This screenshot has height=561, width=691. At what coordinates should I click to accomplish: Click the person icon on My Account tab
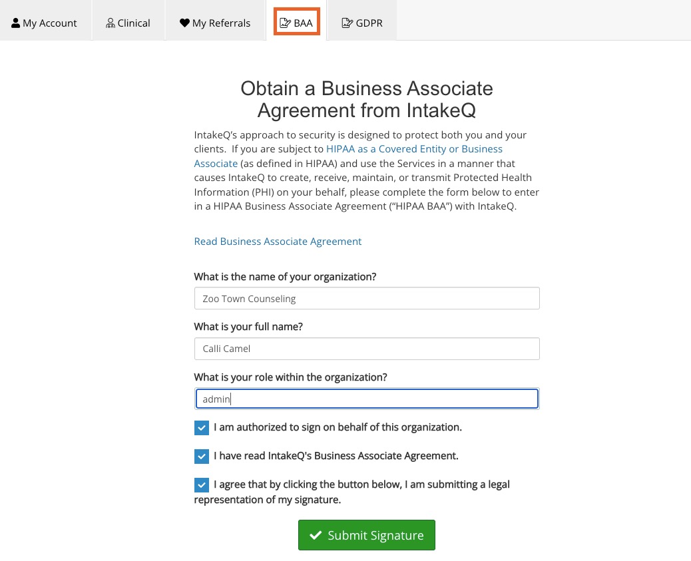pos(15,23)
